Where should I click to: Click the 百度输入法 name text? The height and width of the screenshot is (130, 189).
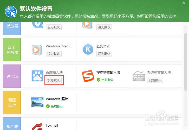54,73
